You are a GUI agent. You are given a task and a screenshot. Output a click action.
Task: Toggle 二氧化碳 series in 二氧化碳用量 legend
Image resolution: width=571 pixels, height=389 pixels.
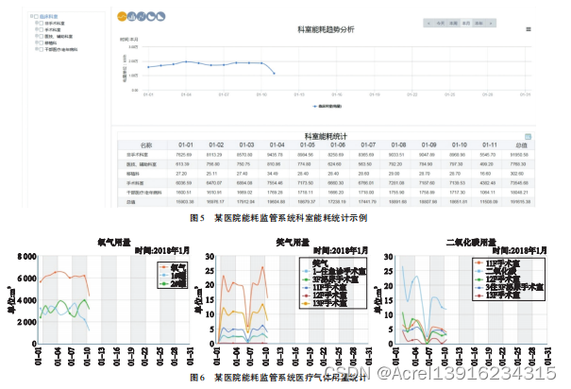point(495,271)
